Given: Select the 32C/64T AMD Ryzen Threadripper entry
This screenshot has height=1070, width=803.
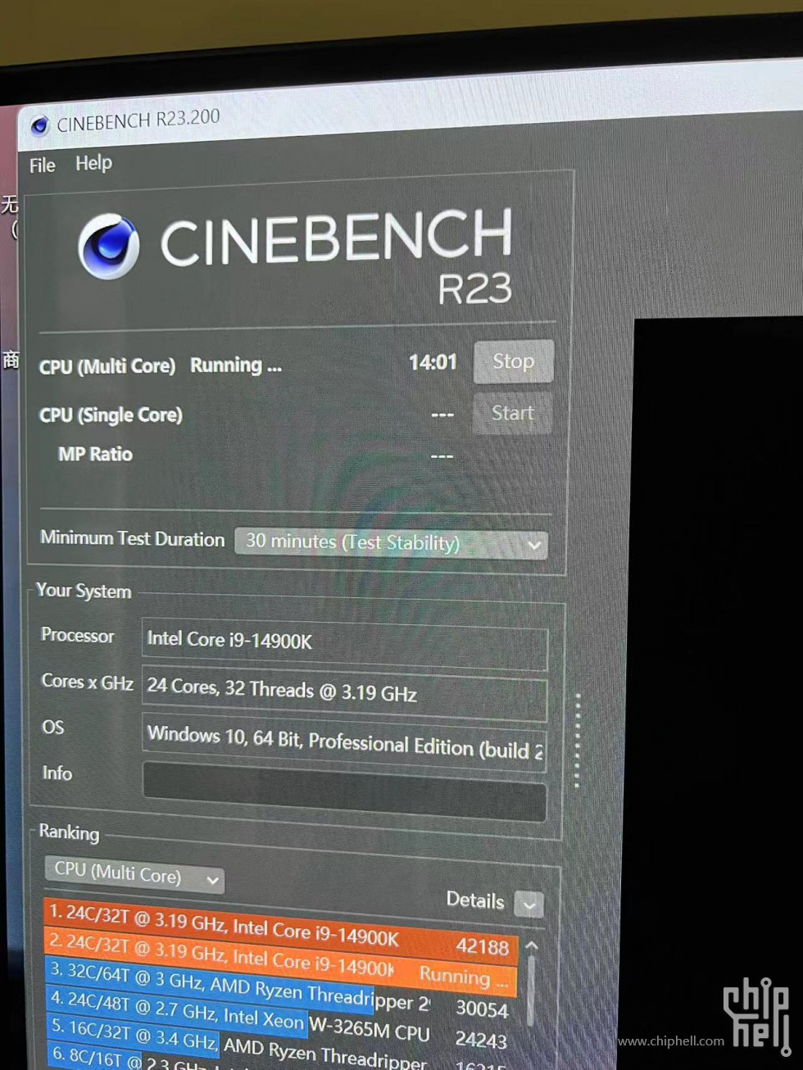Looking at the screenshot, I should coord(280,991).
